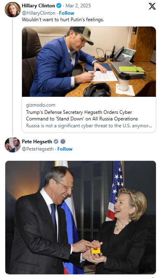Image resolution: width=160 pixels, height=278 pixels.
Task: Click the government affiliation badge beside Pete Hegseth
Action: pyautogui.click(x=63, y=142)
